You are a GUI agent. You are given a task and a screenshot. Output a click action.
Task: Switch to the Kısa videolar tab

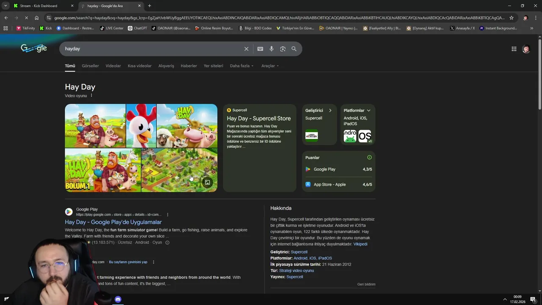coord(140,66)
